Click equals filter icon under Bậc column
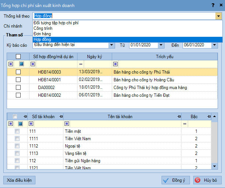225x188 pixels. (184, 124)
